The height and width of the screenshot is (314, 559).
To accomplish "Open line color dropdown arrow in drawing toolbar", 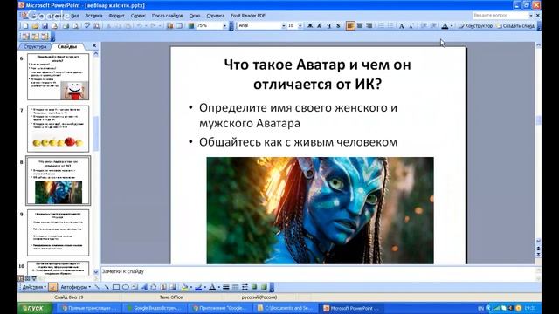I will point(205,287).
